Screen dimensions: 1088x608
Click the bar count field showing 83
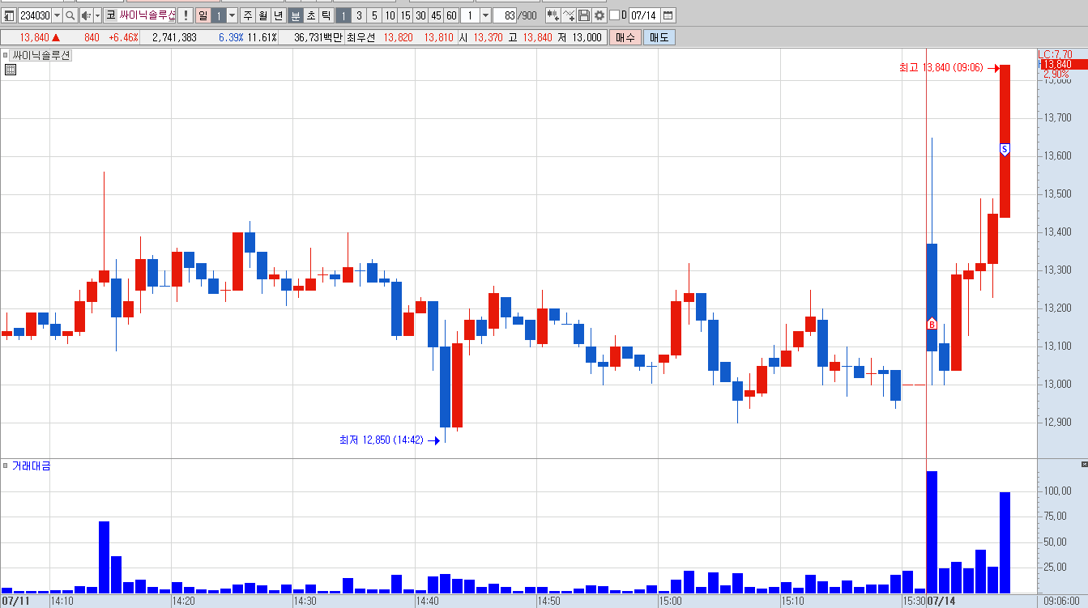[x=504, y=15]
